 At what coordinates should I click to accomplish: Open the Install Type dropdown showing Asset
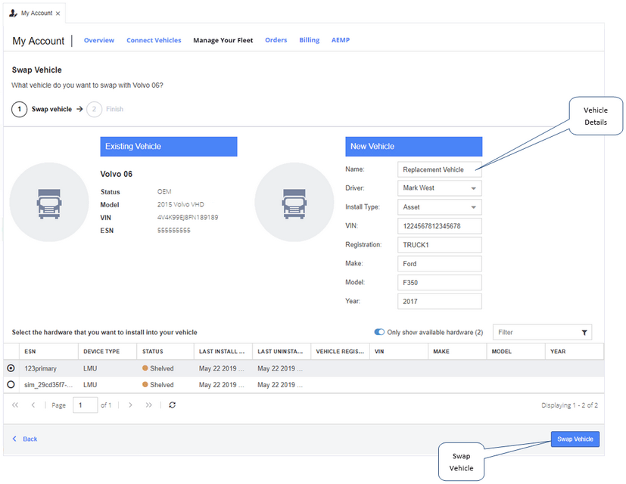[440, 207]
